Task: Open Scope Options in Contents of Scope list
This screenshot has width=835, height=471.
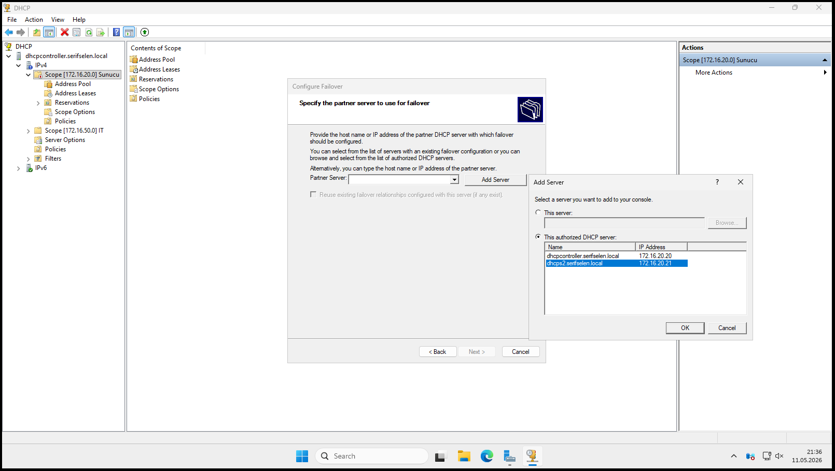Action: coord(159,89)
